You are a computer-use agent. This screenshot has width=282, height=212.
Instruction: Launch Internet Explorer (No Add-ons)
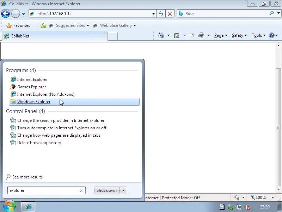coord(74,94)
